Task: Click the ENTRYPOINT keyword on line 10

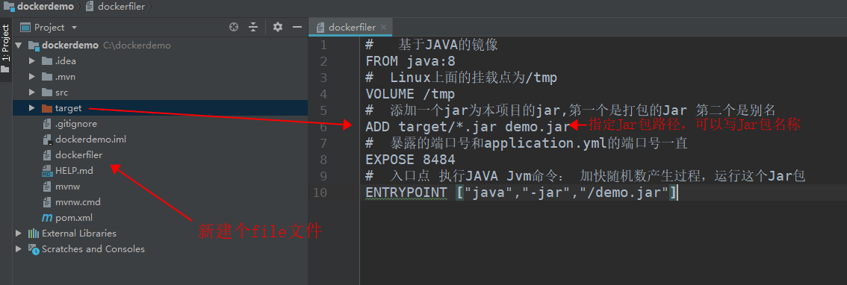Action: 406,192
